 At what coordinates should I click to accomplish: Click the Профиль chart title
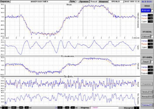(68, 76)
